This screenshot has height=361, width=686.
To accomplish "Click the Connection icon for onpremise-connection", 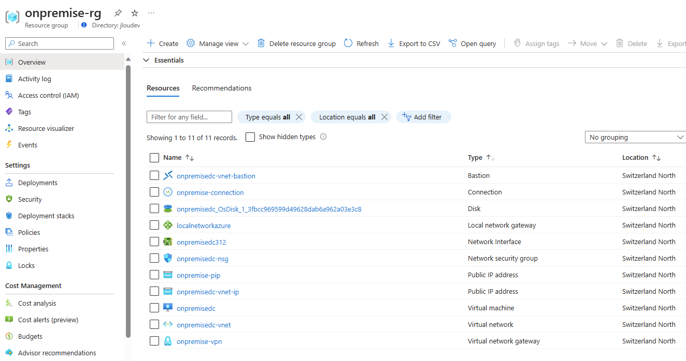I will click(x=168, y=192).
